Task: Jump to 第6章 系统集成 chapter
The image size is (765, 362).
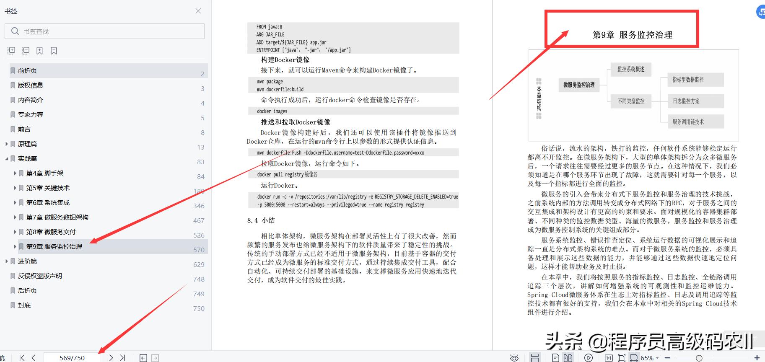Action: tap(48, 202)
